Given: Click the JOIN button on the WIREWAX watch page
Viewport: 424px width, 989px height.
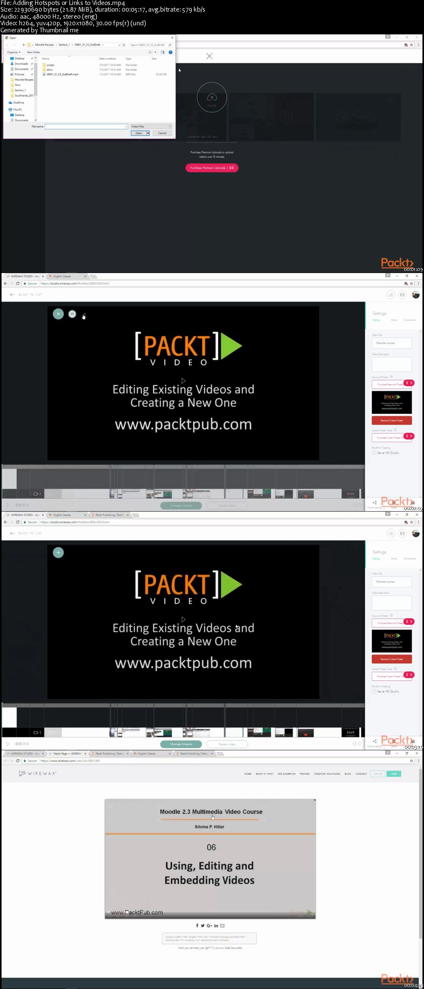Looking at the screenshot, I should click(x=394, y=774).
